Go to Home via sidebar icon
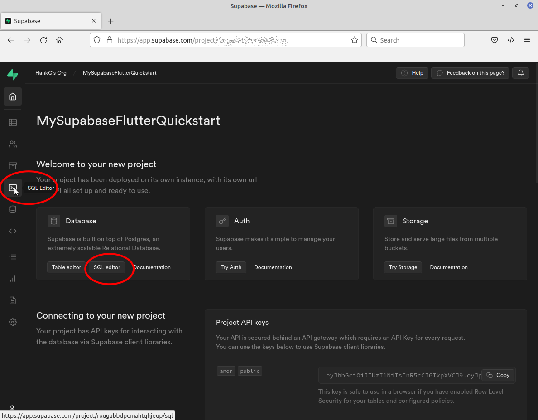Screen dimensions: 538x420 tap(13, 97)
